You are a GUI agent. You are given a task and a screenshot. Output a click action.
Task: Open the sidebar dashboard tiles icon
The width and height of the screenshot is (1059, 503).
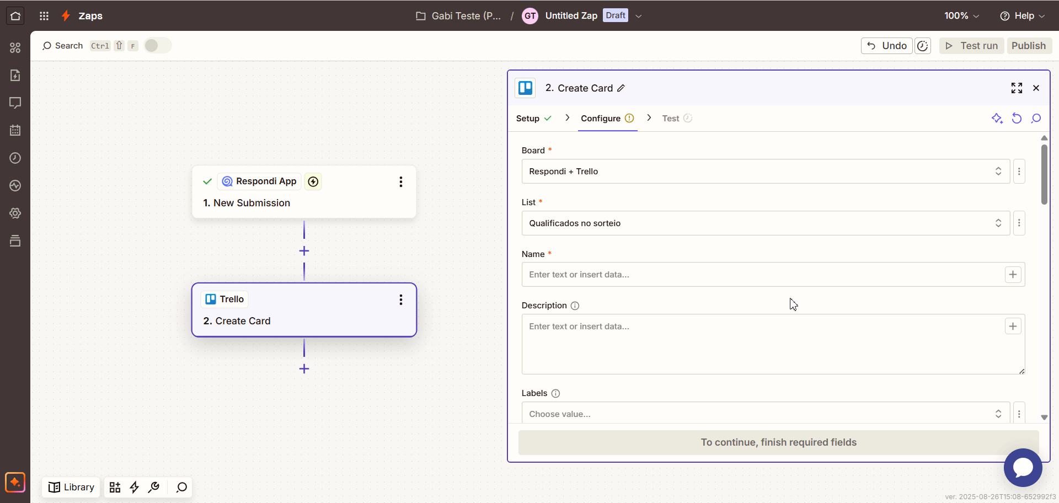15,48
